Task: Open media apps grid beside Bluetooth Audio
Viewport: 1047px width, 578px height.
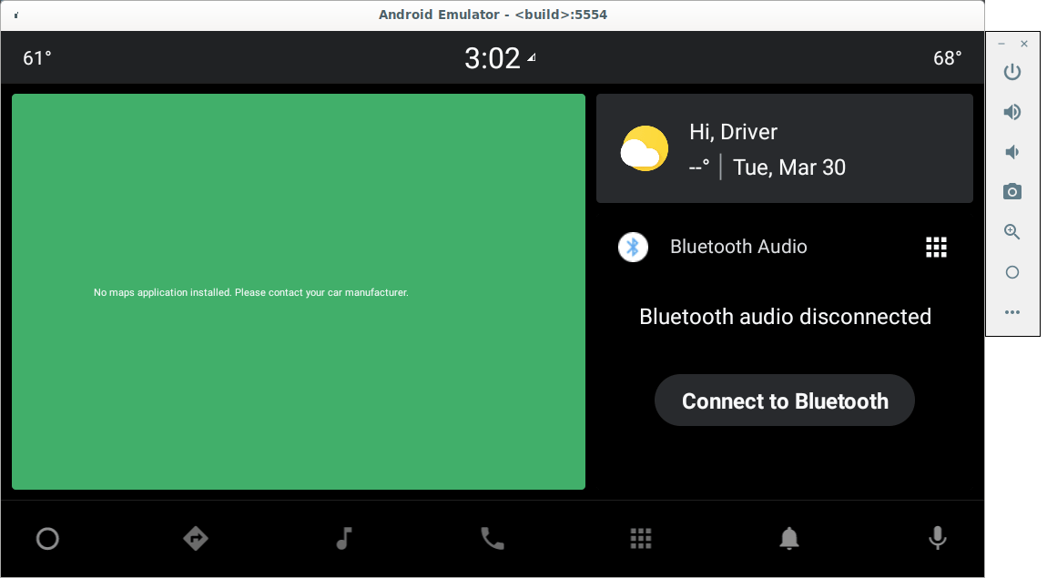Action: tap(936, 247)
